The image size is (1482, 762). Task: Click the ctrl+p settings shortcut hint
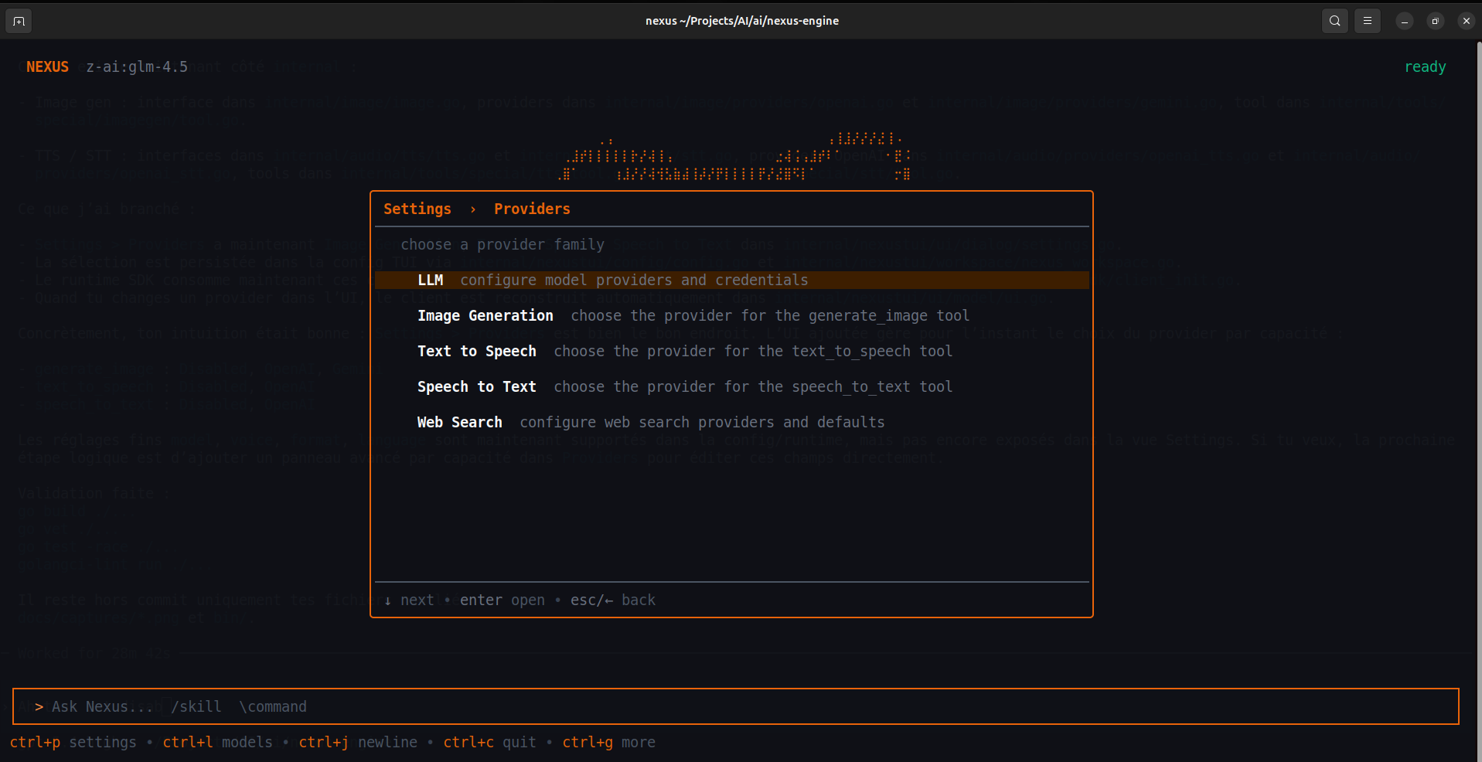coord(73,742)
